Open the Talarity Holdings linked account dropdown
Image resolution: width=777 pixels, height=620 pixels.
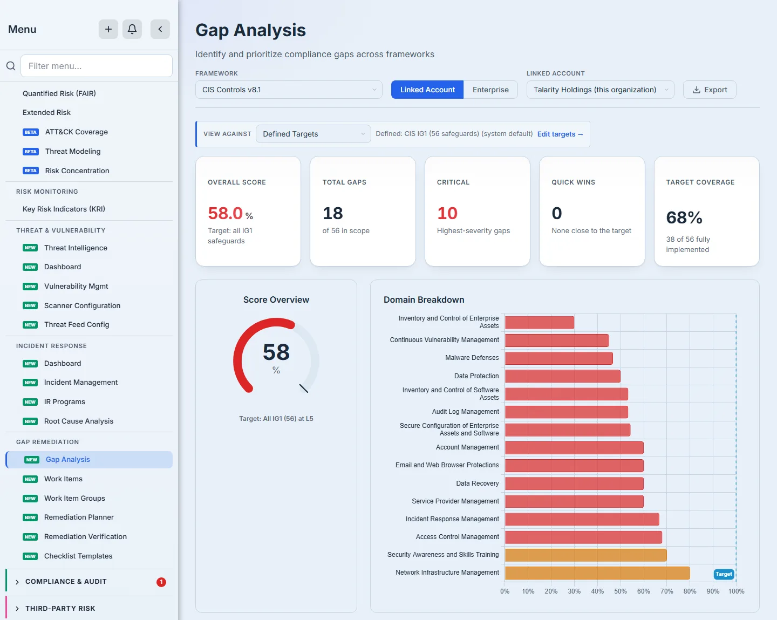601,90
